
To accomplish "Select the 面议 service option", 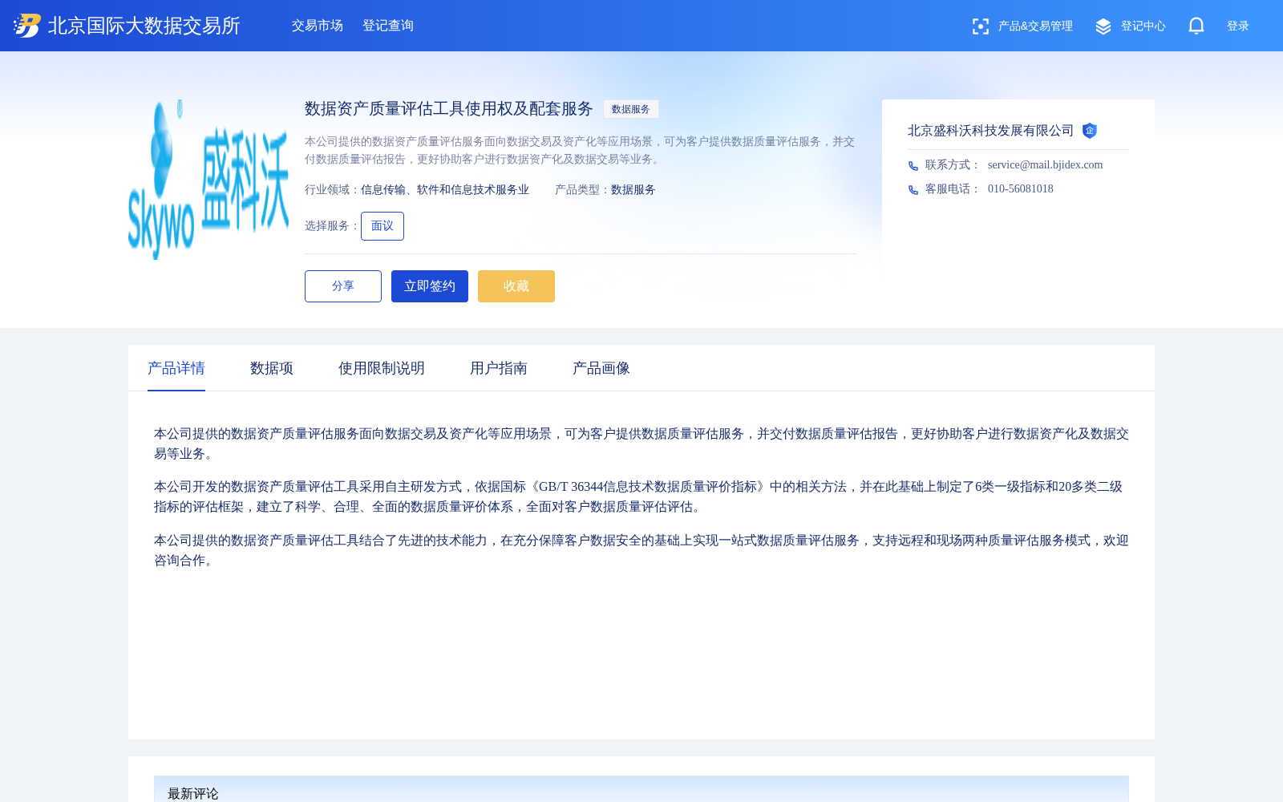I will point(382,226).
